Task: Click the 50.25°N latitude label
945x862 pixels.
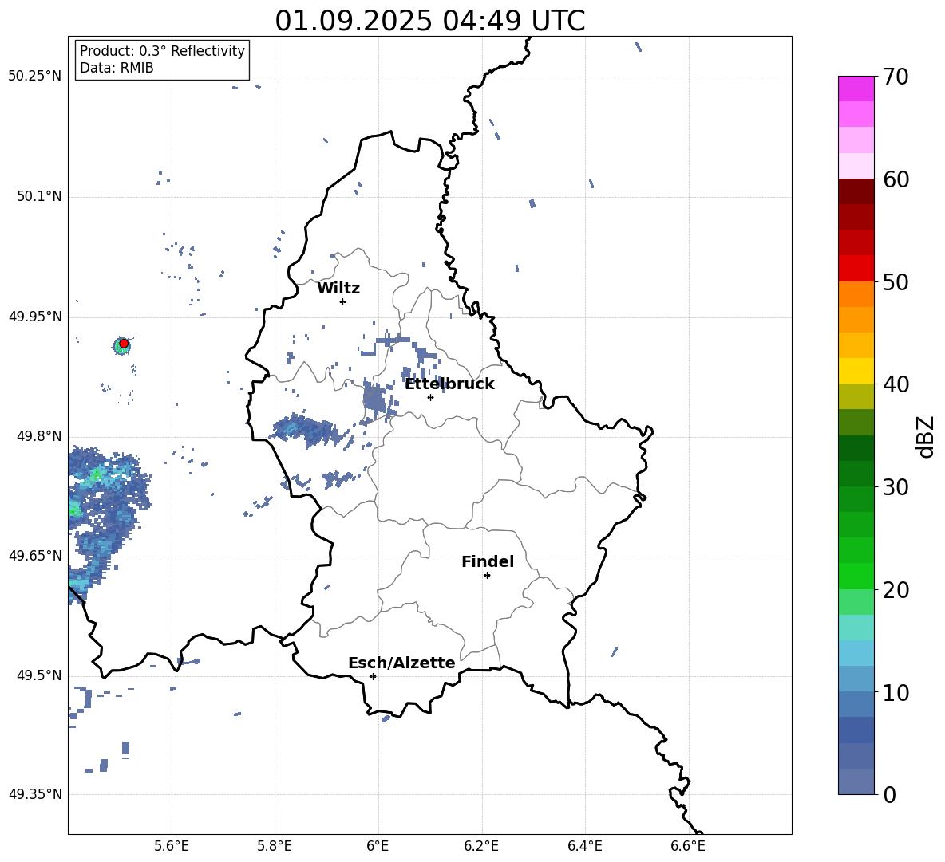Action: 35,76
